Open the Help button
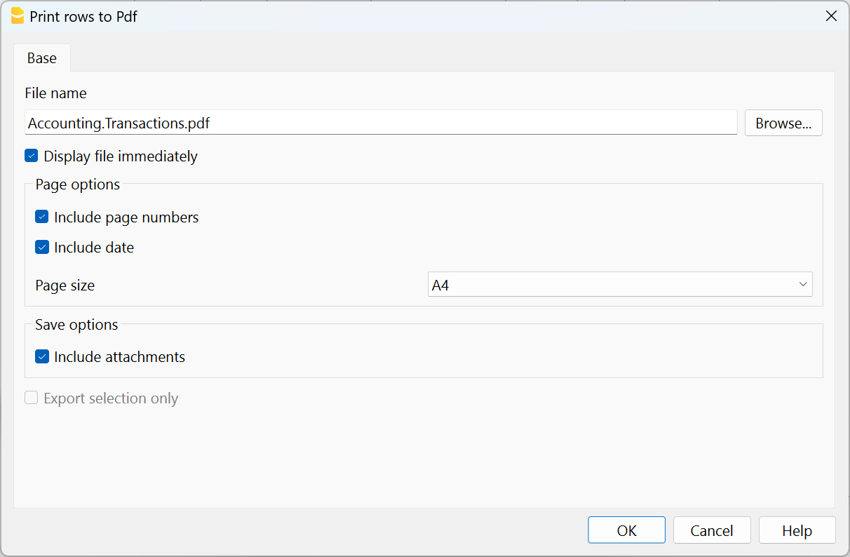 [x=797, y=530]
